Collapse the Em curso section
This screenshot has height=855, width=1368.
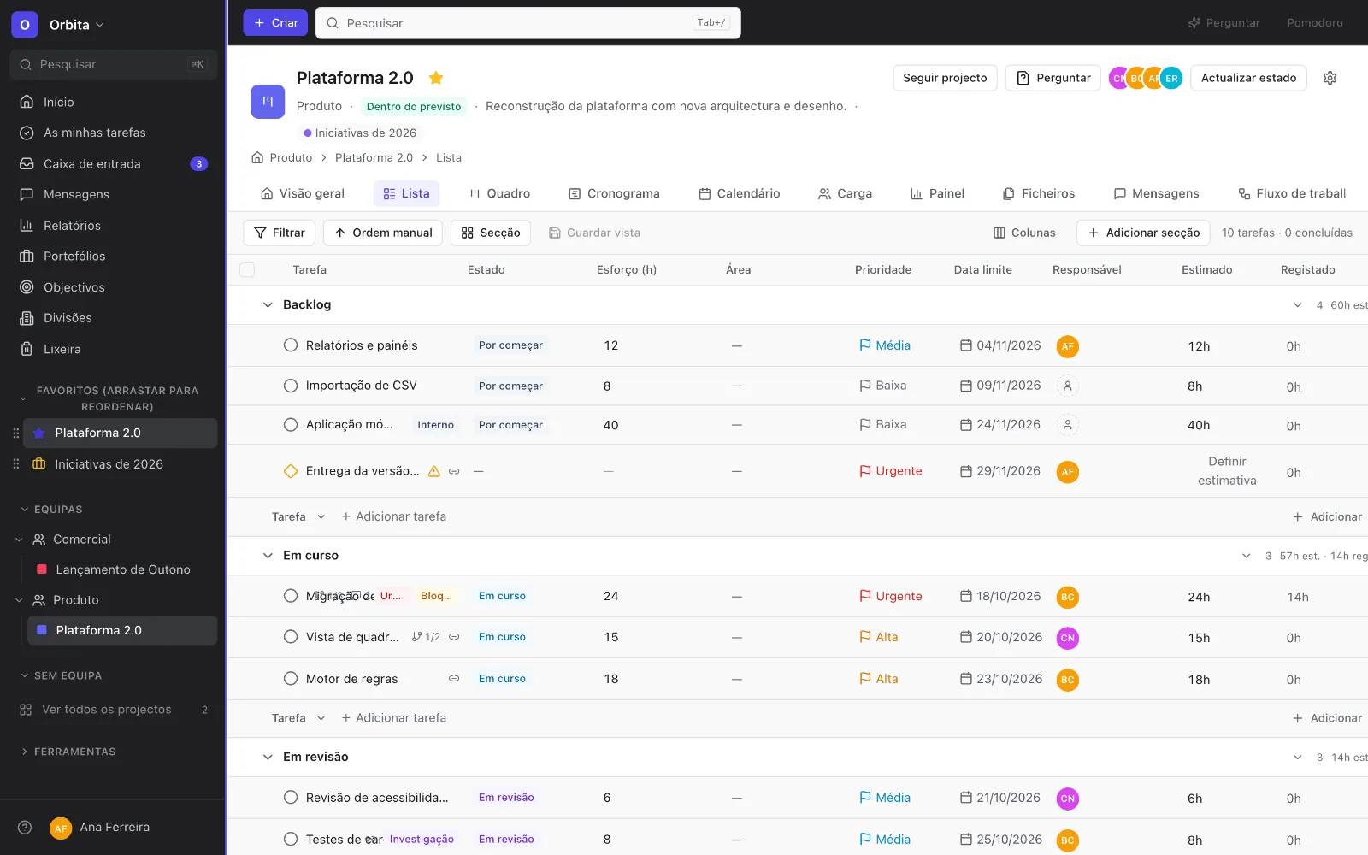click(268, 556)
